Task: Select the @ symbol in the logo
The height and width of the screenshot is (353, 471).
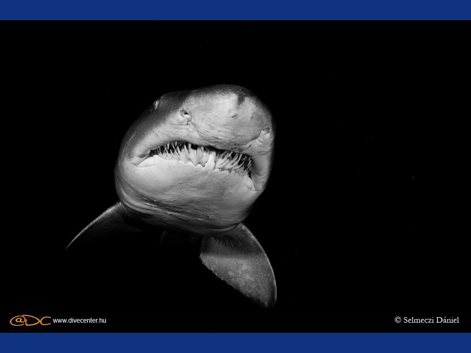Action: click(18, 320)
